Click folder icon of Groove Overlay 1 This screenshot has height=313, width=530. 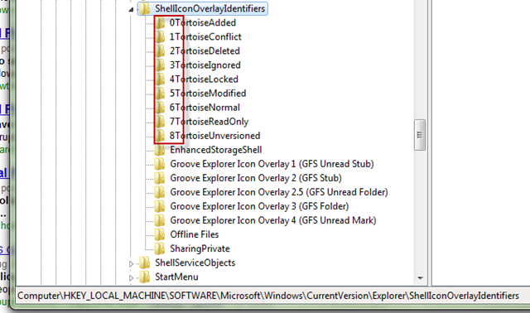160,164
